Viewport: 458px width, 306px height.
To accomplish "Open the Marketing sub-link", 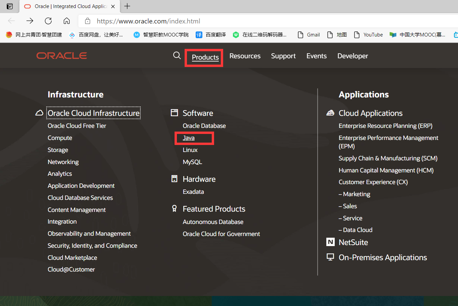I will click(x=354, y=194).
